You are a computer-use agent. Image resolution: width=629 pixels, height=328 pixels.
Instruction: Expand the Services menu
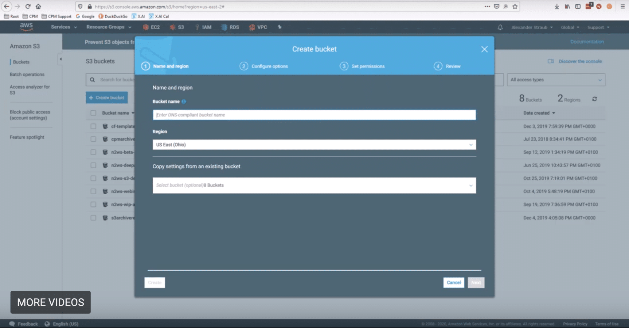(64, 27)
